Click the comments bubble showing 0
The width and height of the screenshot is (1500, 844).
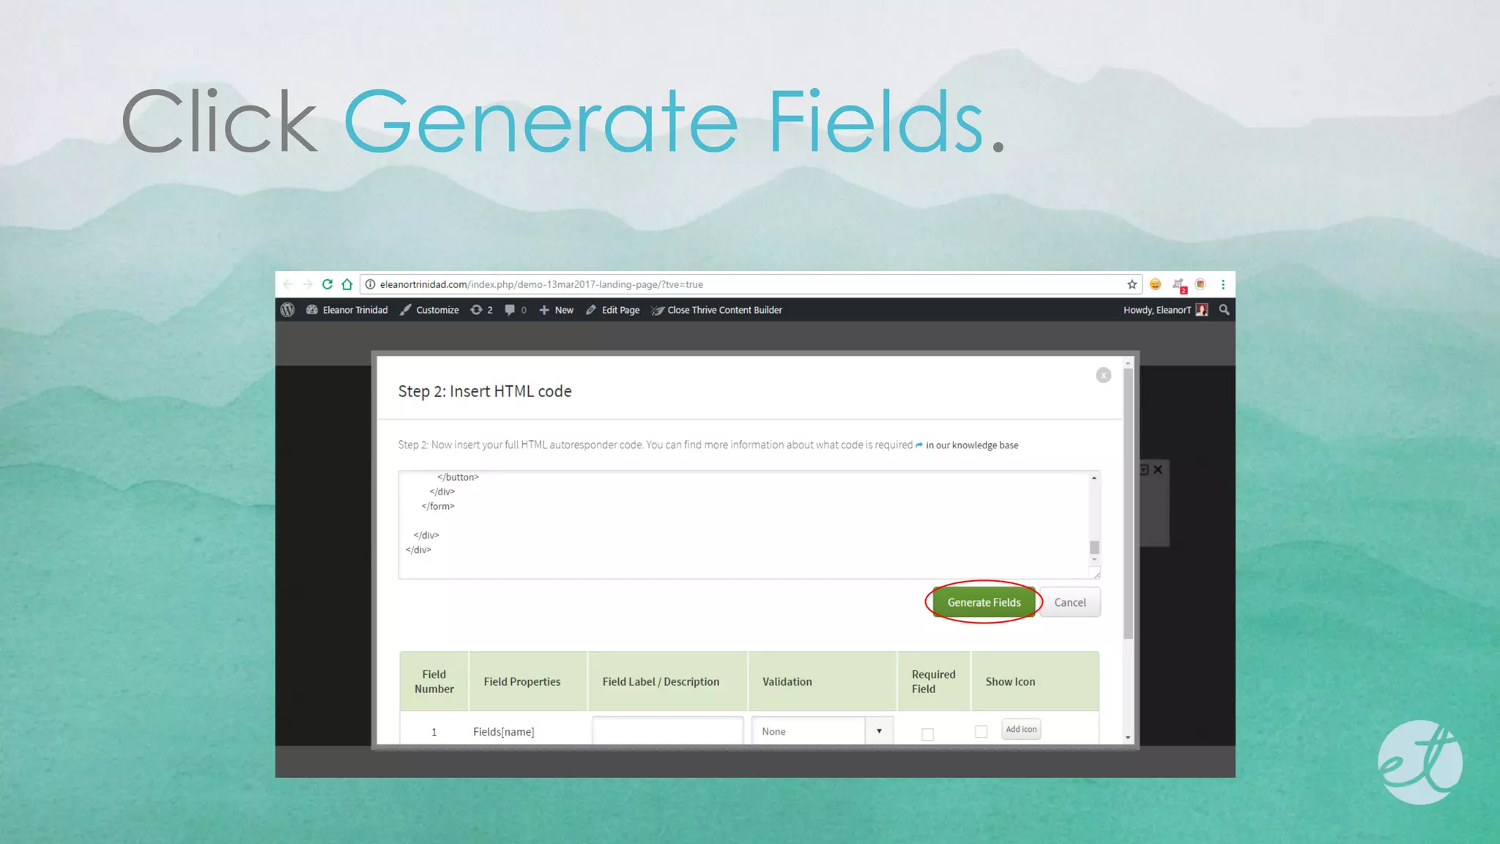point(516,310)
